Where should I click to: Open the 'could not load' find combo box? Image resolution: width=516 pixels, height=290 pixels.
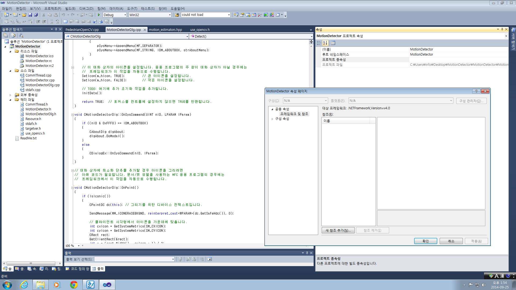click(229, 15)
